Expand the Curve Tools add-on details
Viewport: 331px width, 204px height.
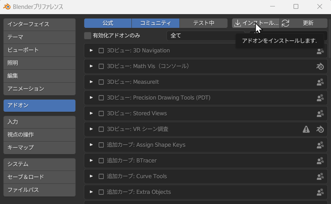91,176
